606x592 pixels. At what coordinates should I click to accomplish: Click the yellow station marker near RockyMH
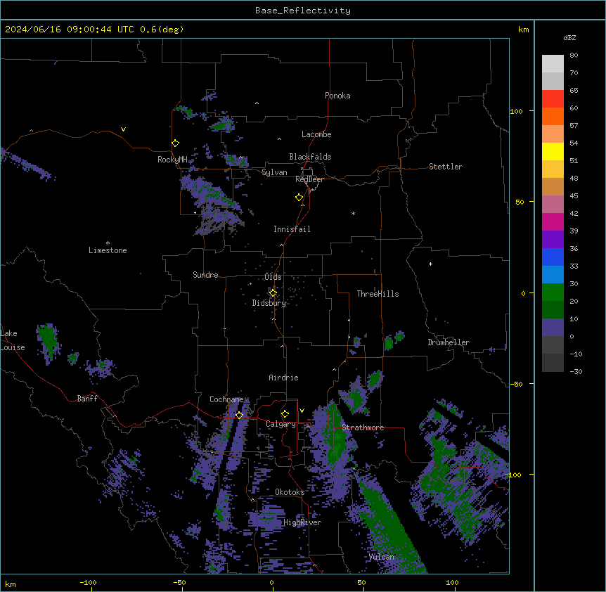click(175, 143)
